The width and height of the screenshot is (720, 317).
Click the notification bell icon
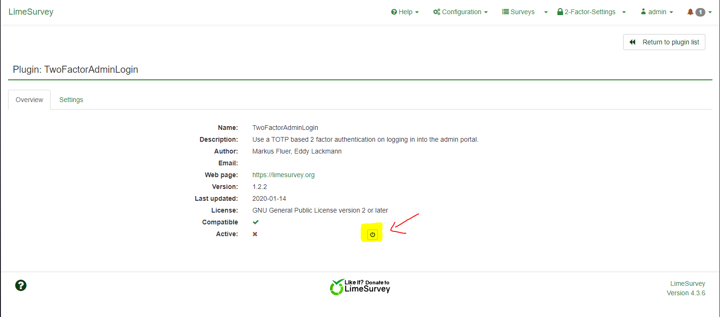[x=690, y=12]
